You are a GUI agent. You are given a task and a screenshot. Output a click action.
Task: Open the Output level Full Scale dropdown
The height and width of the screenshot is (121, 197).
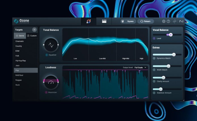[x=140, y=68]
